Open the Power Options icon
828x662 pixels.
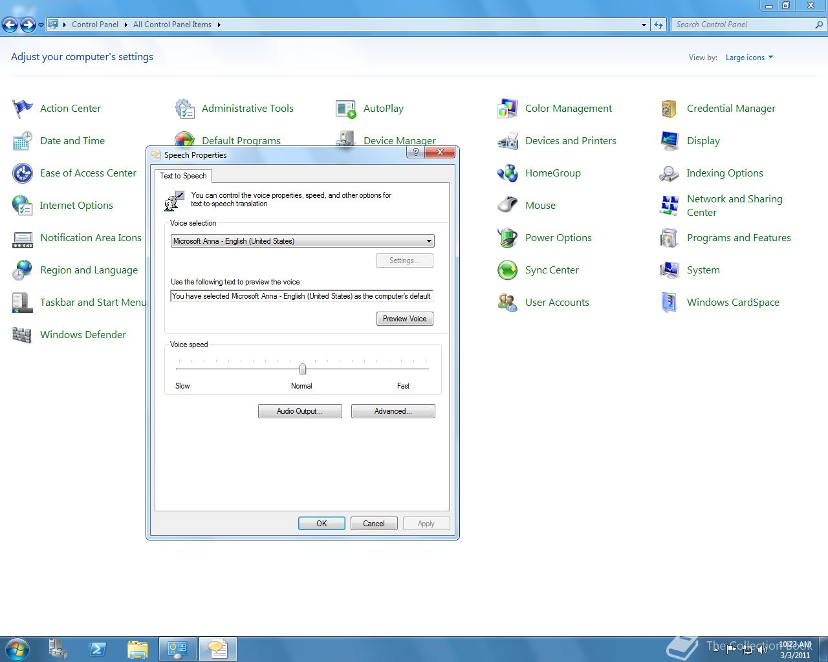click(508, 238)
